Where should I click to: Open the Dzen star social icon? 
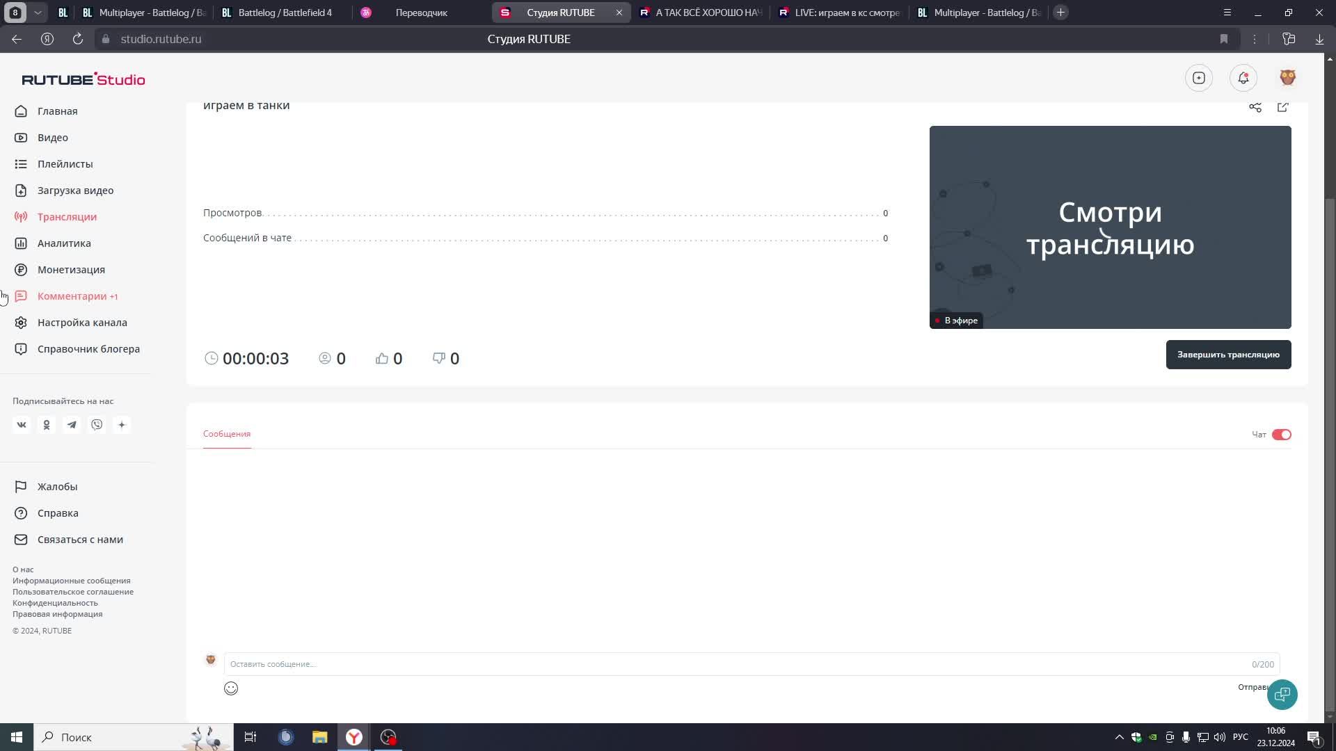pos(122,425)
